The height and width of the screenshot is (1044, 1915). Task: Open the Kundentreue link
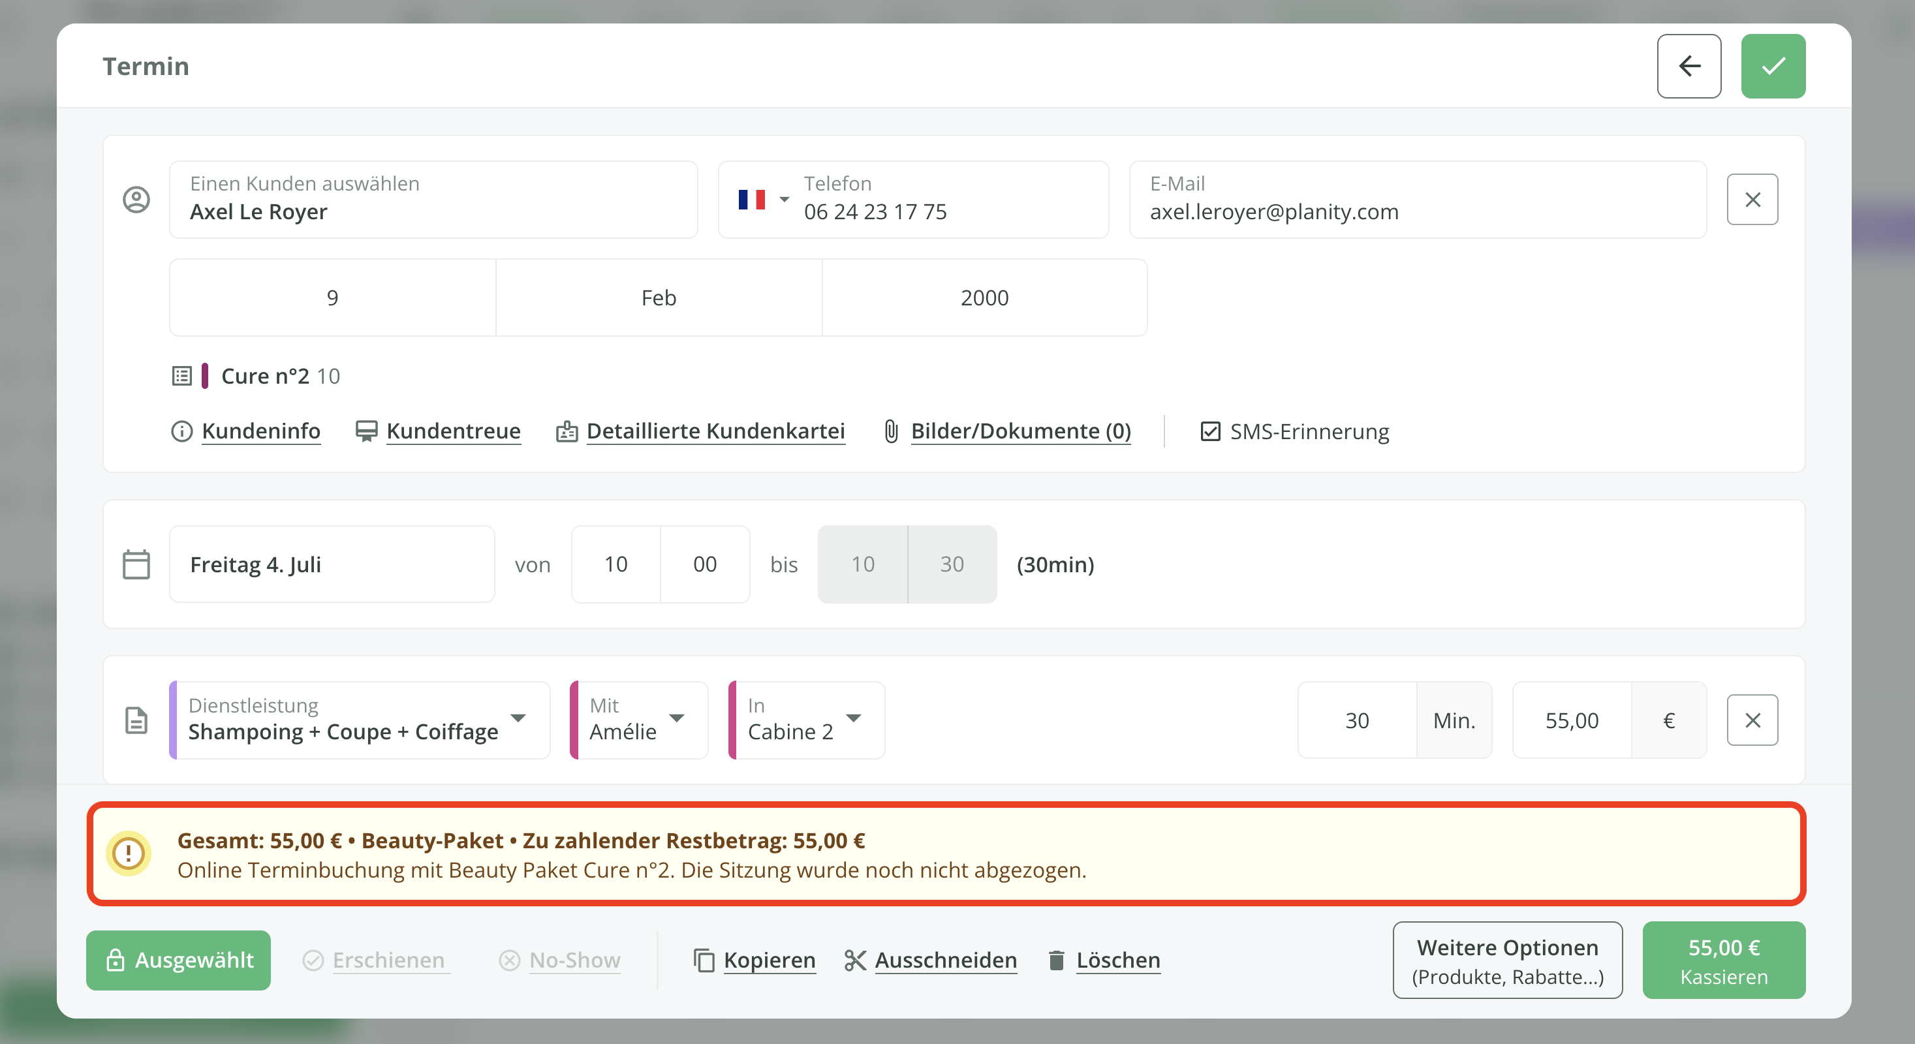tap(453, 432)
